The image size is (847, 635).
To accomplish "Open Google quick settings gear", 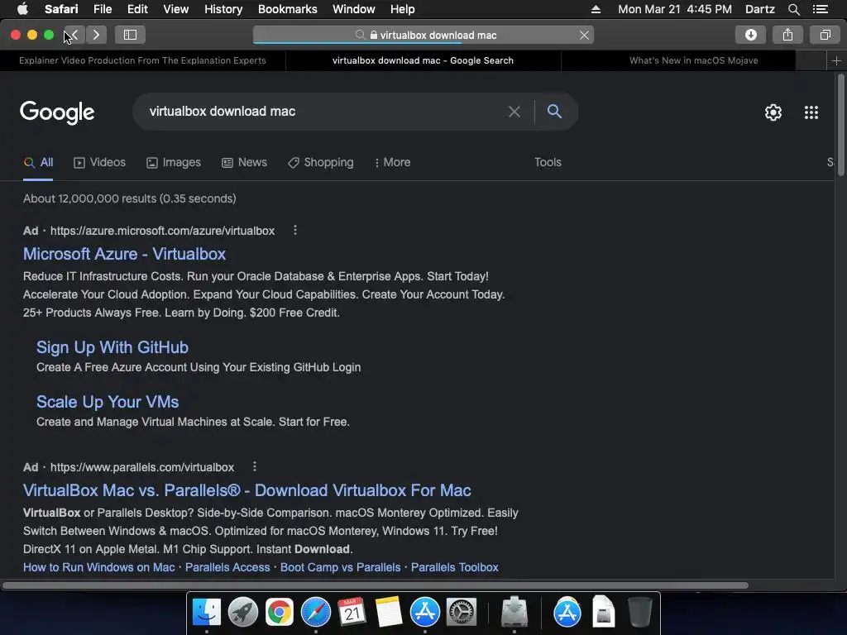I will (x=773, y=112).
